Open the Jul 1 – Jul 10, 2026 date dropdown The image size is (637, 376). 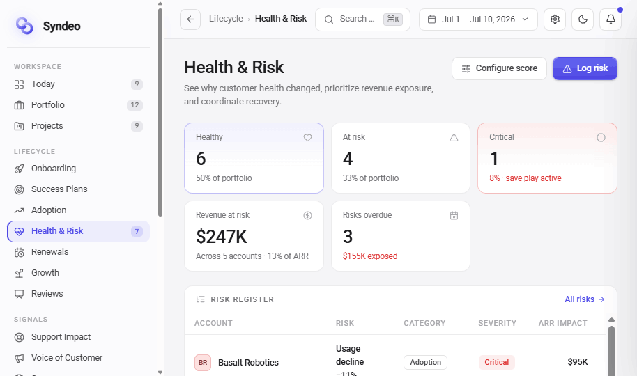point(478,19)
